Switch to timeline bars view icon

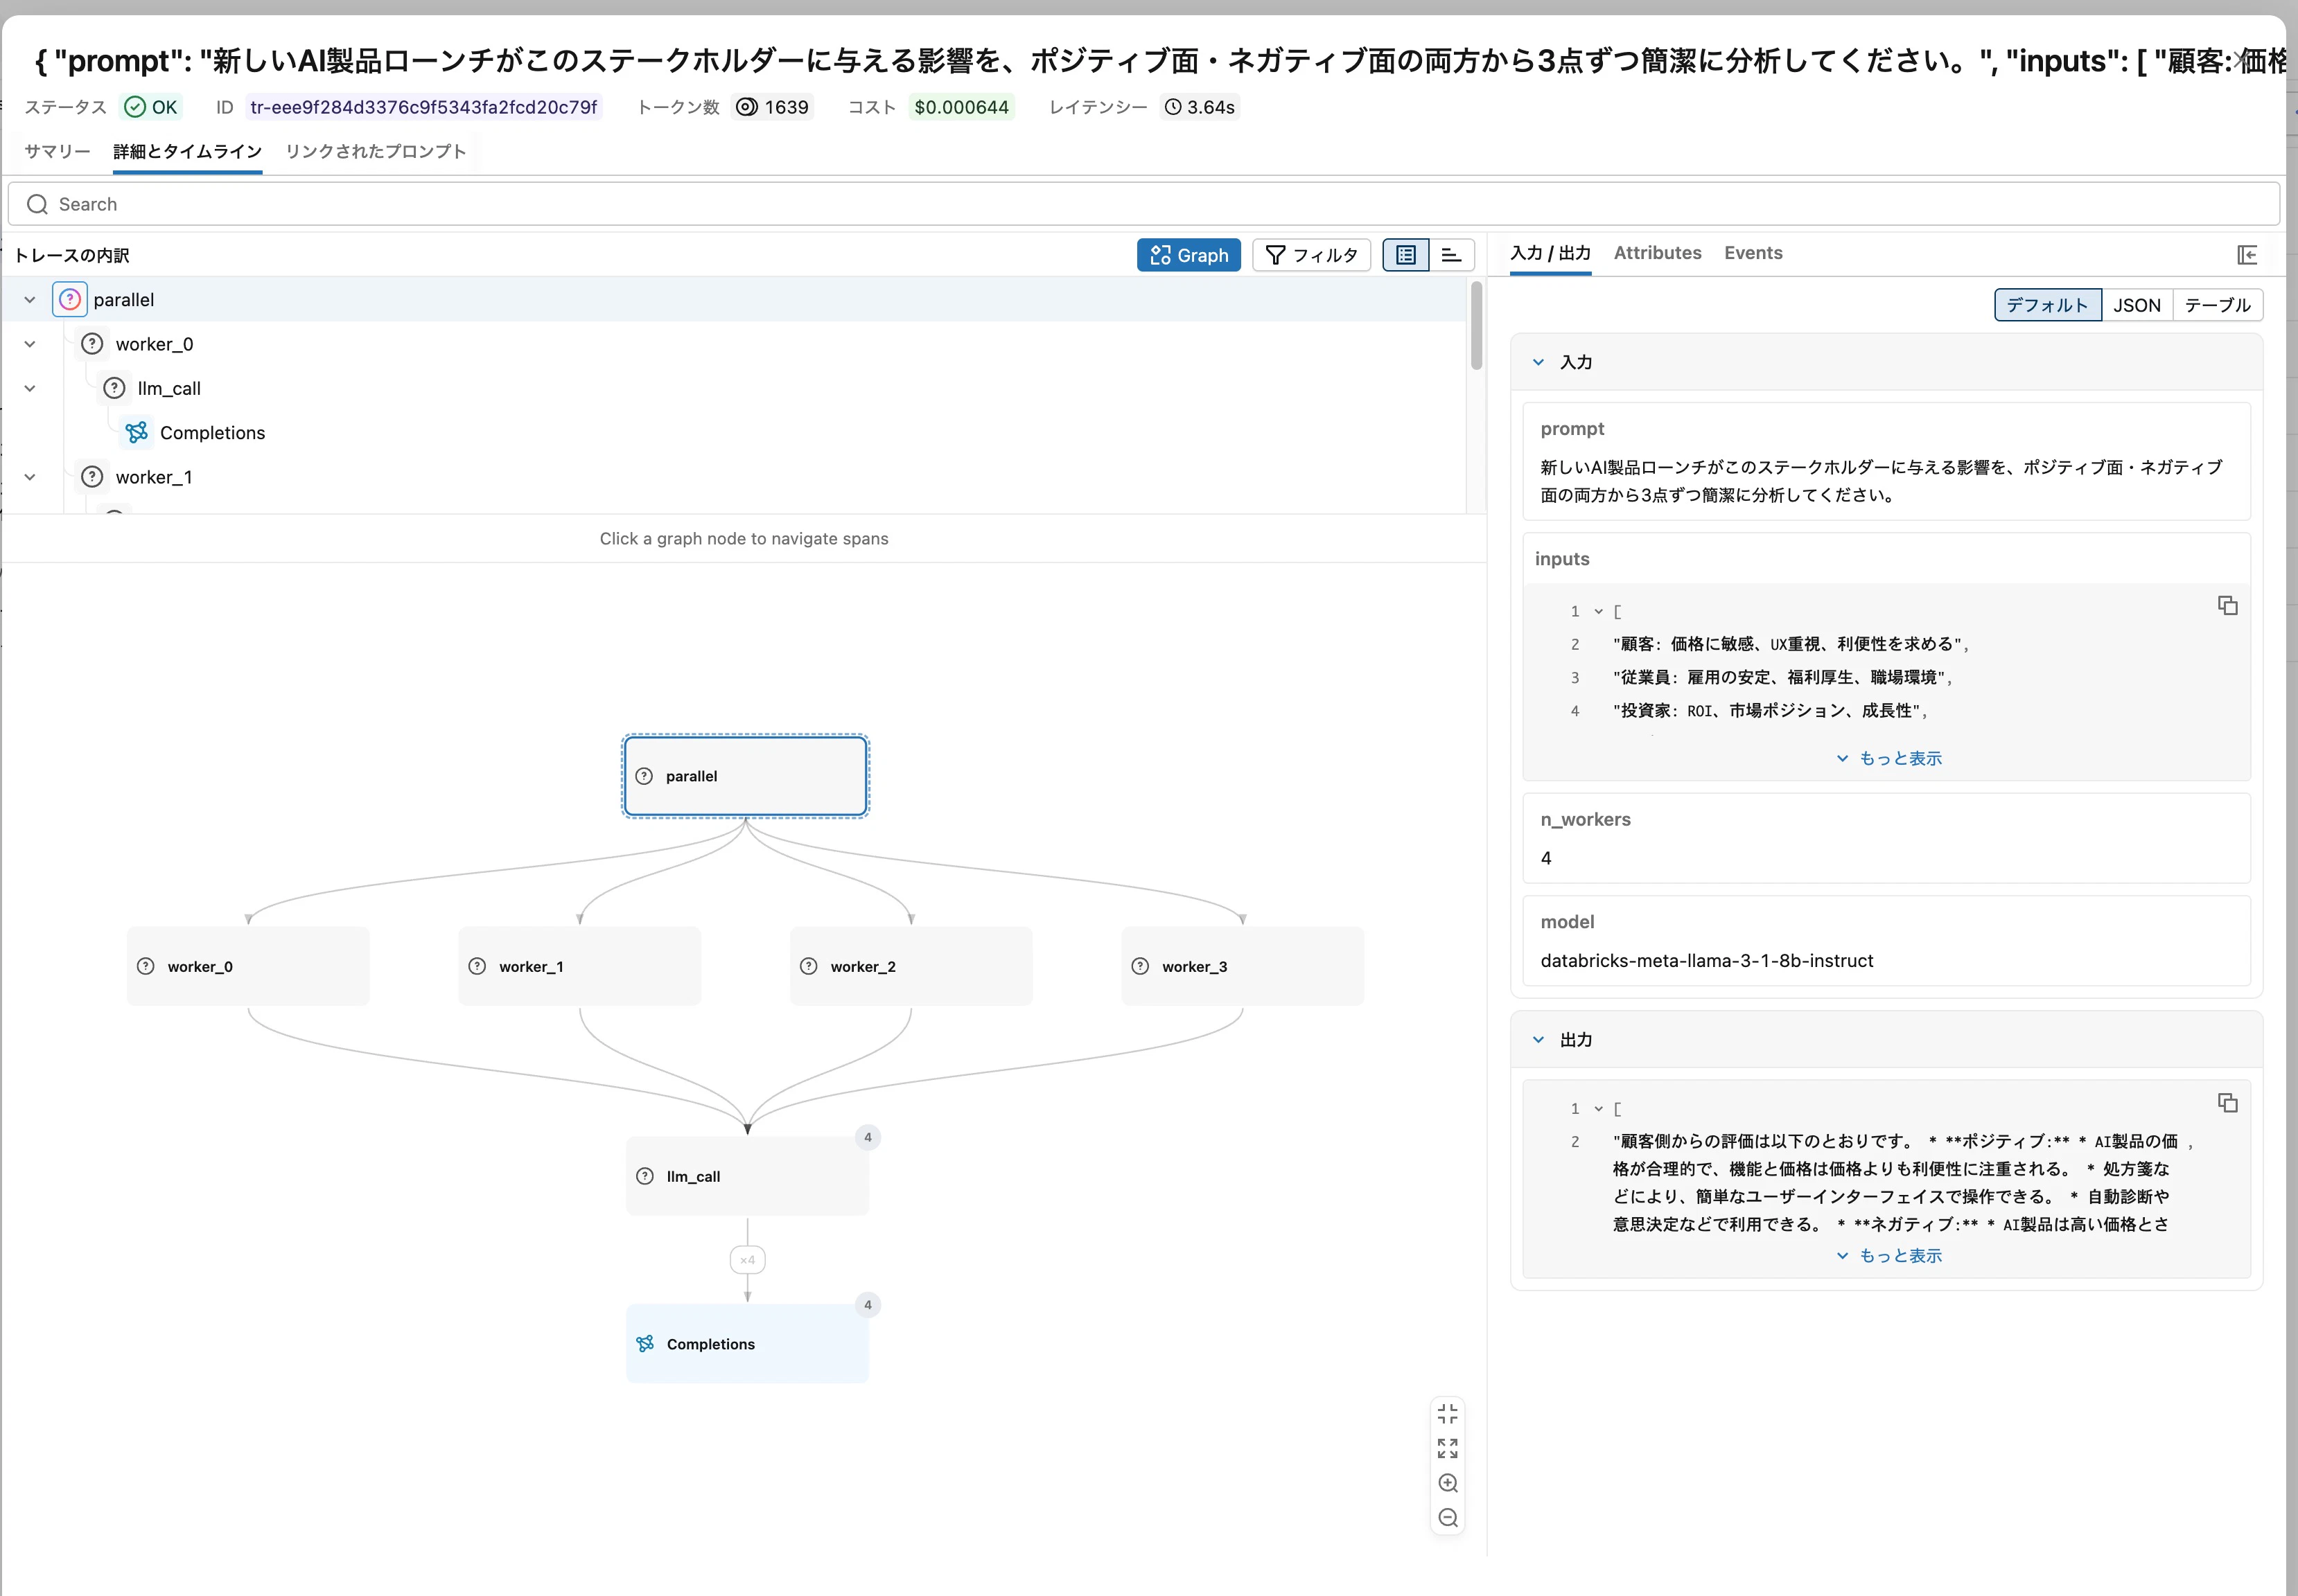pos(1450,255)
